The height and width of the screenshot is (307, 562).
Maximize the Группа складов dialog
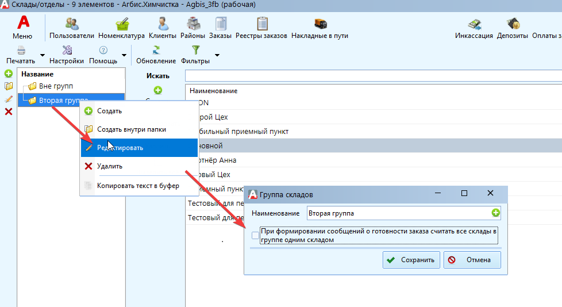click(464, 193)
